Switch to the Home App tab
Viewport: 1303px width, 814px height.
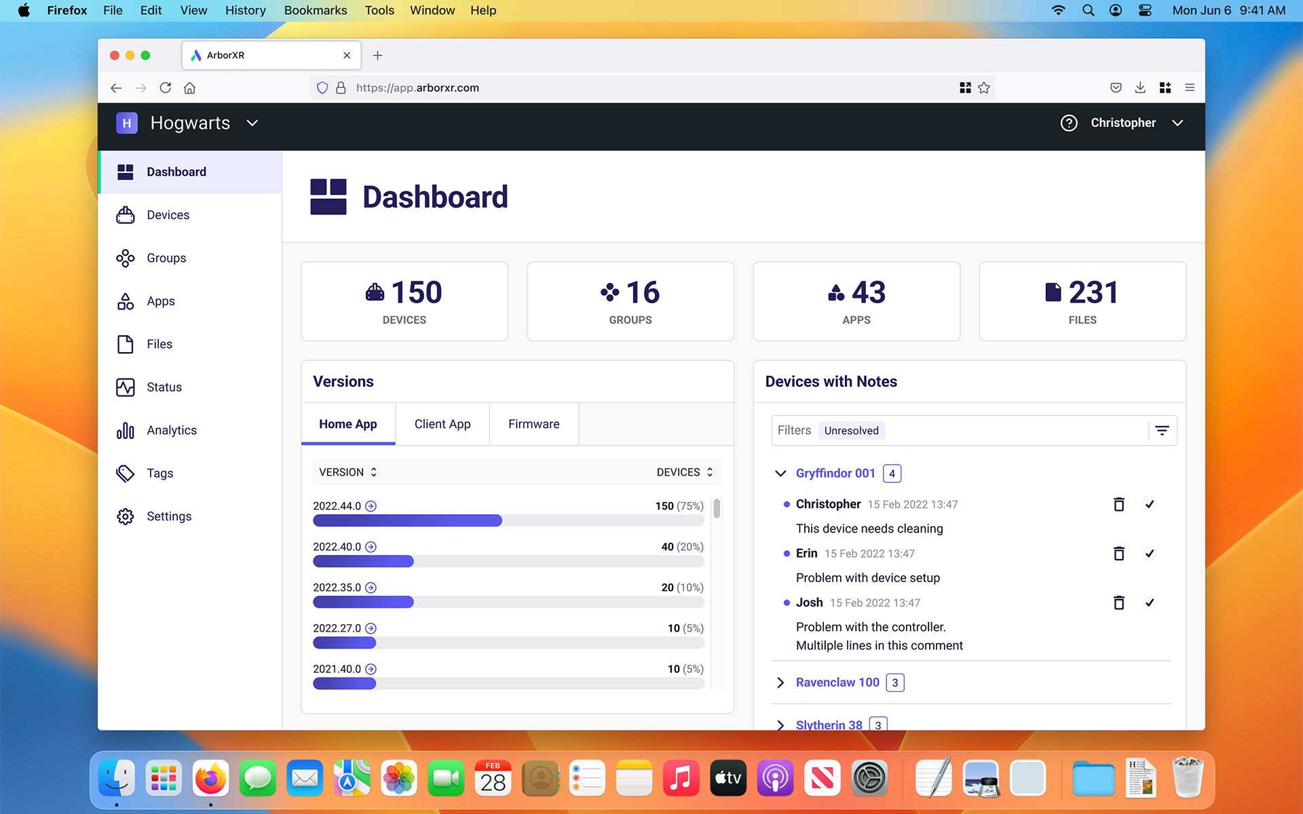pyautogui.click(x=348, y=424)
